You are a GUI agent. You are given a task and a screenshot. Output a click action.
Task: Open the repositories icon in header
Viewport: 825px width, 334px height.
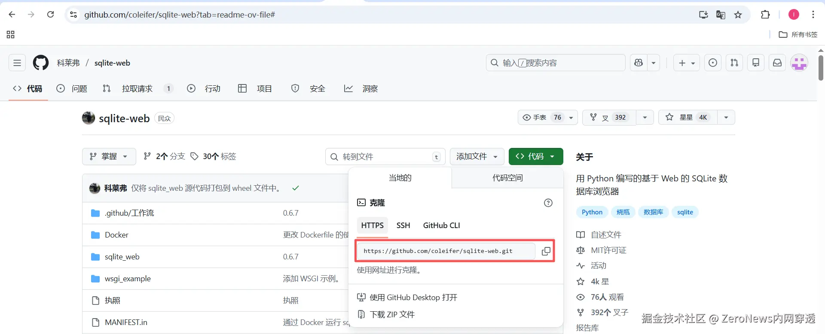tap(756, 63)
